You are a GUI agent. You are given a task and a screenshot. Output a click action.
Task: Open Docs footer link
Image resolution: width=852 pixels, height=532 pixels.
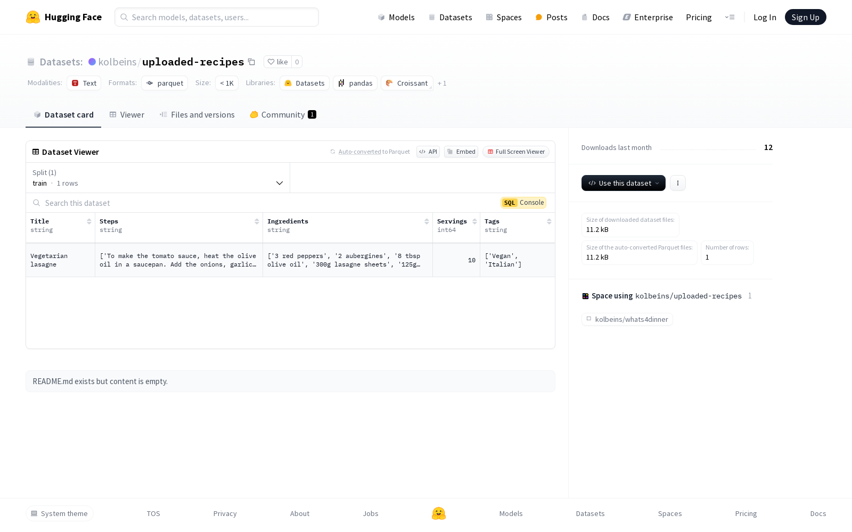point(818,513)
